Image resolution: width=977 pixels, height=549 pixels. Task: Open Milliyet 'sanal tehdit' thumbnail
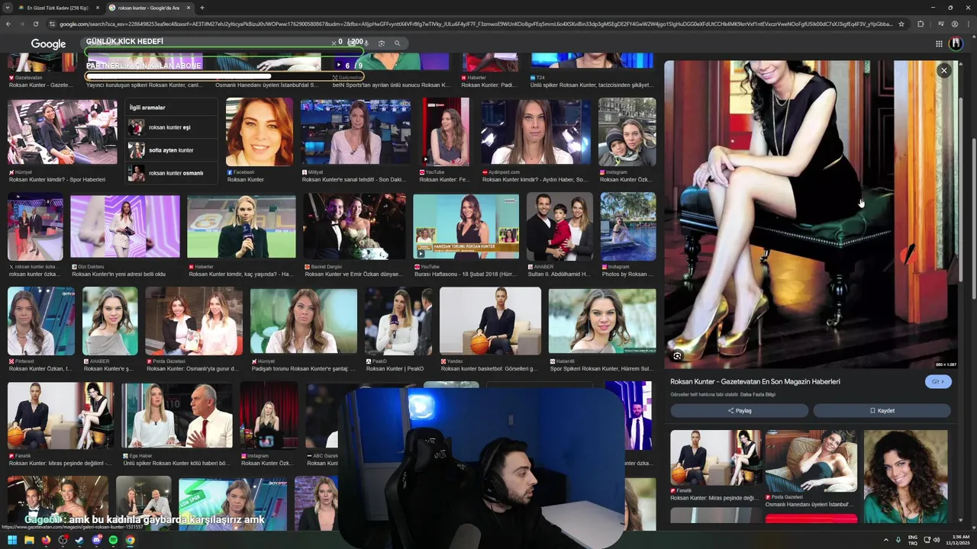click(356, 132)
